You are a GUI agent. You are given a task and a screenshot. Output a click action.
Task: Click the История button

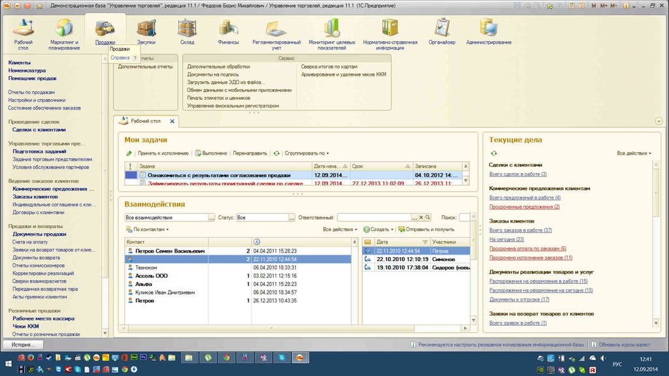(x=22, y=344)
